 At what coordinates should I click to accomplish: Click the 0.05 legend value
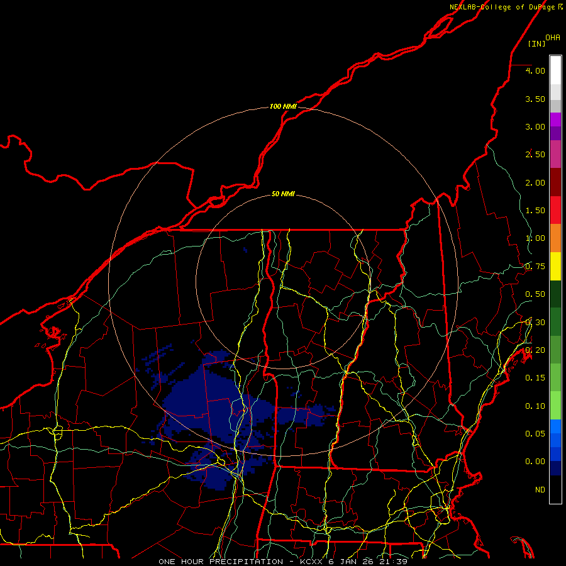(x=535, y=433)
